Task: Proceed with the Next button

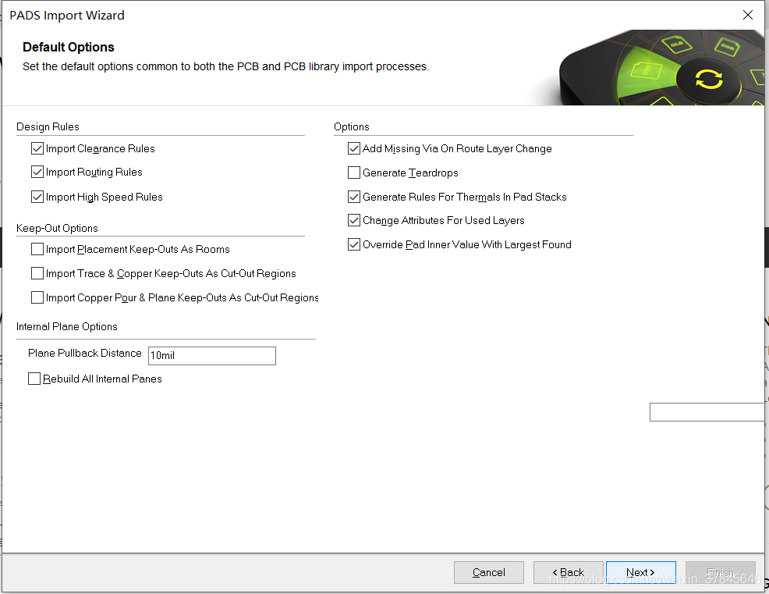Action: coord(641,572)
